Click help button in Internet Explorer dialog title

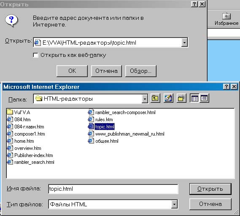[227, 87]
